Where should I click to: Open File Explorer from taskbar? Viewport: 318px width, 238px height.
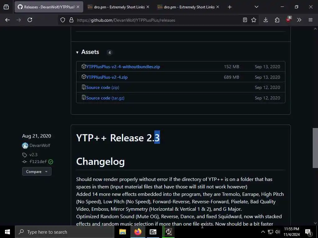point(122,232)
